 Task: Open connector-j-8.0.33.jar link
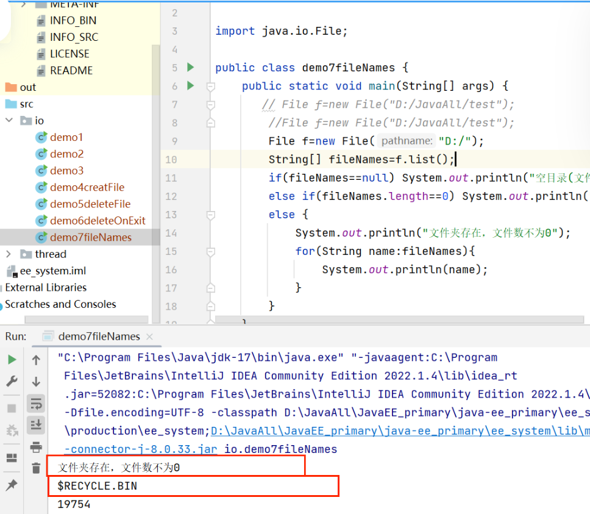click(140, 449)
